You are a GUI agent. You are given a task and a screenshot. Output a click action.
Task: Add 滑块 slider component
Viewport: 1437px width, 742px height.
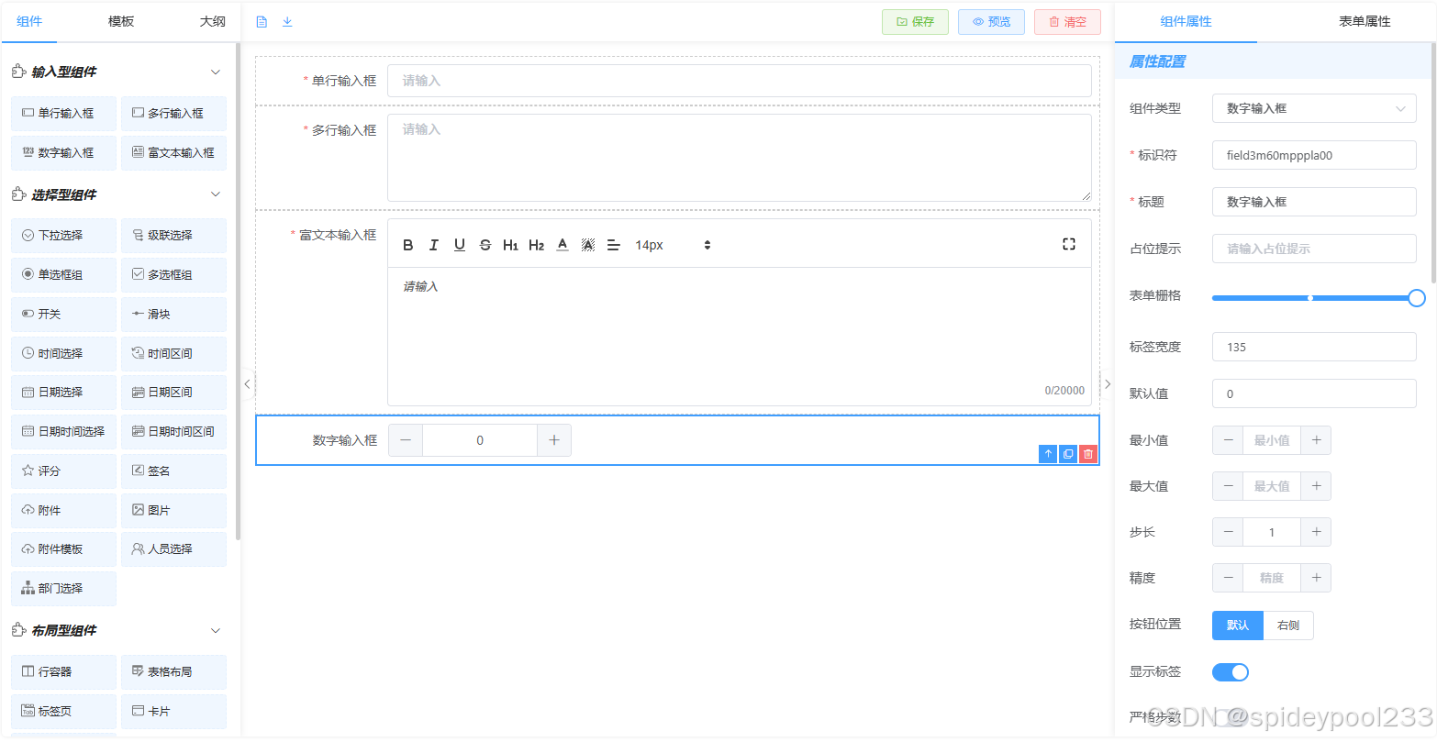pyautogui.click(x=174, y=315)
